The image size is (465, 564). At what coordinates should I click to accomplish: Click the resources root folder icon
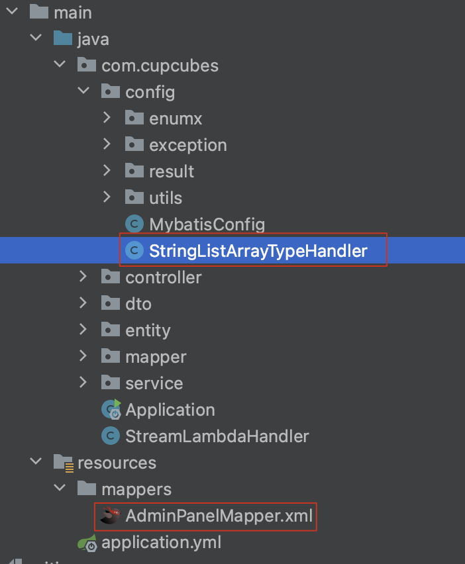[x=63, y=462]
